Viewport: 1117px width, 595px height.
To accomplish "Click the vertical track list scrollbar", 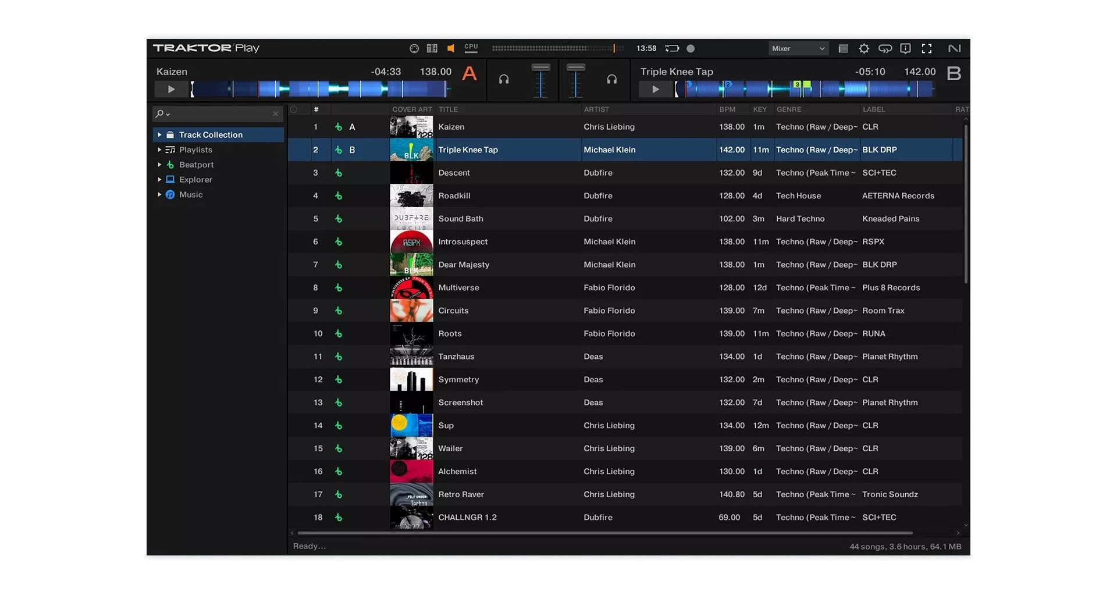I will point(966,204).
